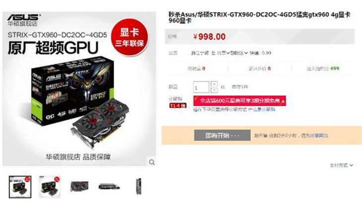Click the red 显卡 三年联保 badge
Viewport: 362px width, 209px height.
tap(129, 37)
